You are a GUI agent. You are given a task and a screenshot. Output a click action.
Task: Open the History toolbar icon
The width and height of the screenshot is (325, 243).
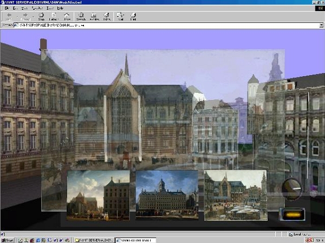pyautogui.click(x=107, y=15)
